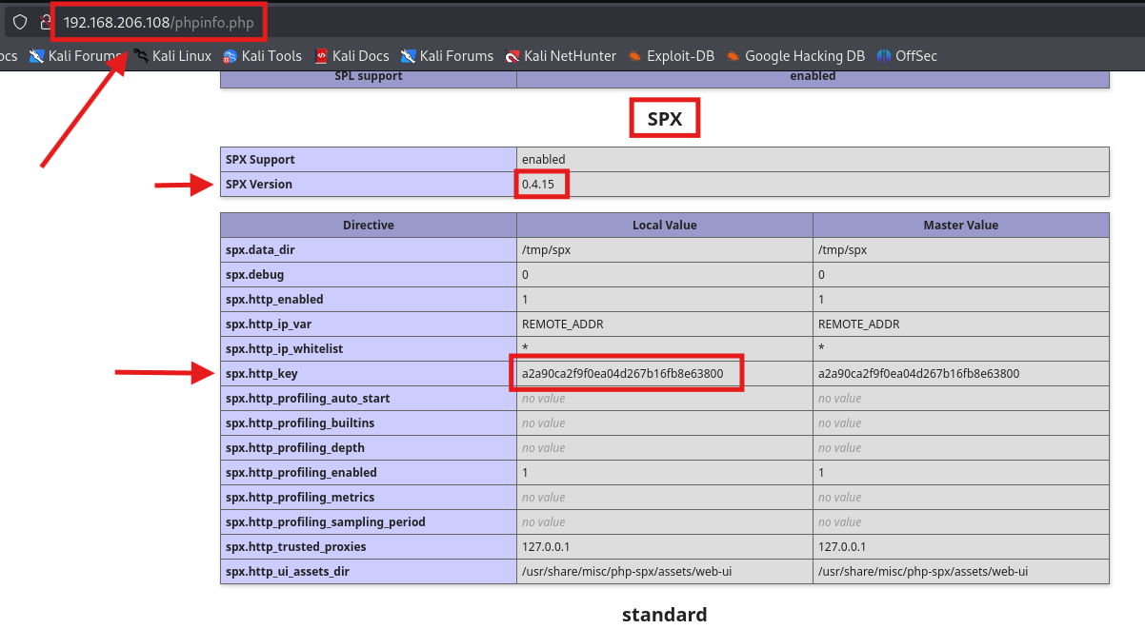Click the address bar showing phpinfo.php URL
This screenshot has width=1145, height=629.
point(158,20)
